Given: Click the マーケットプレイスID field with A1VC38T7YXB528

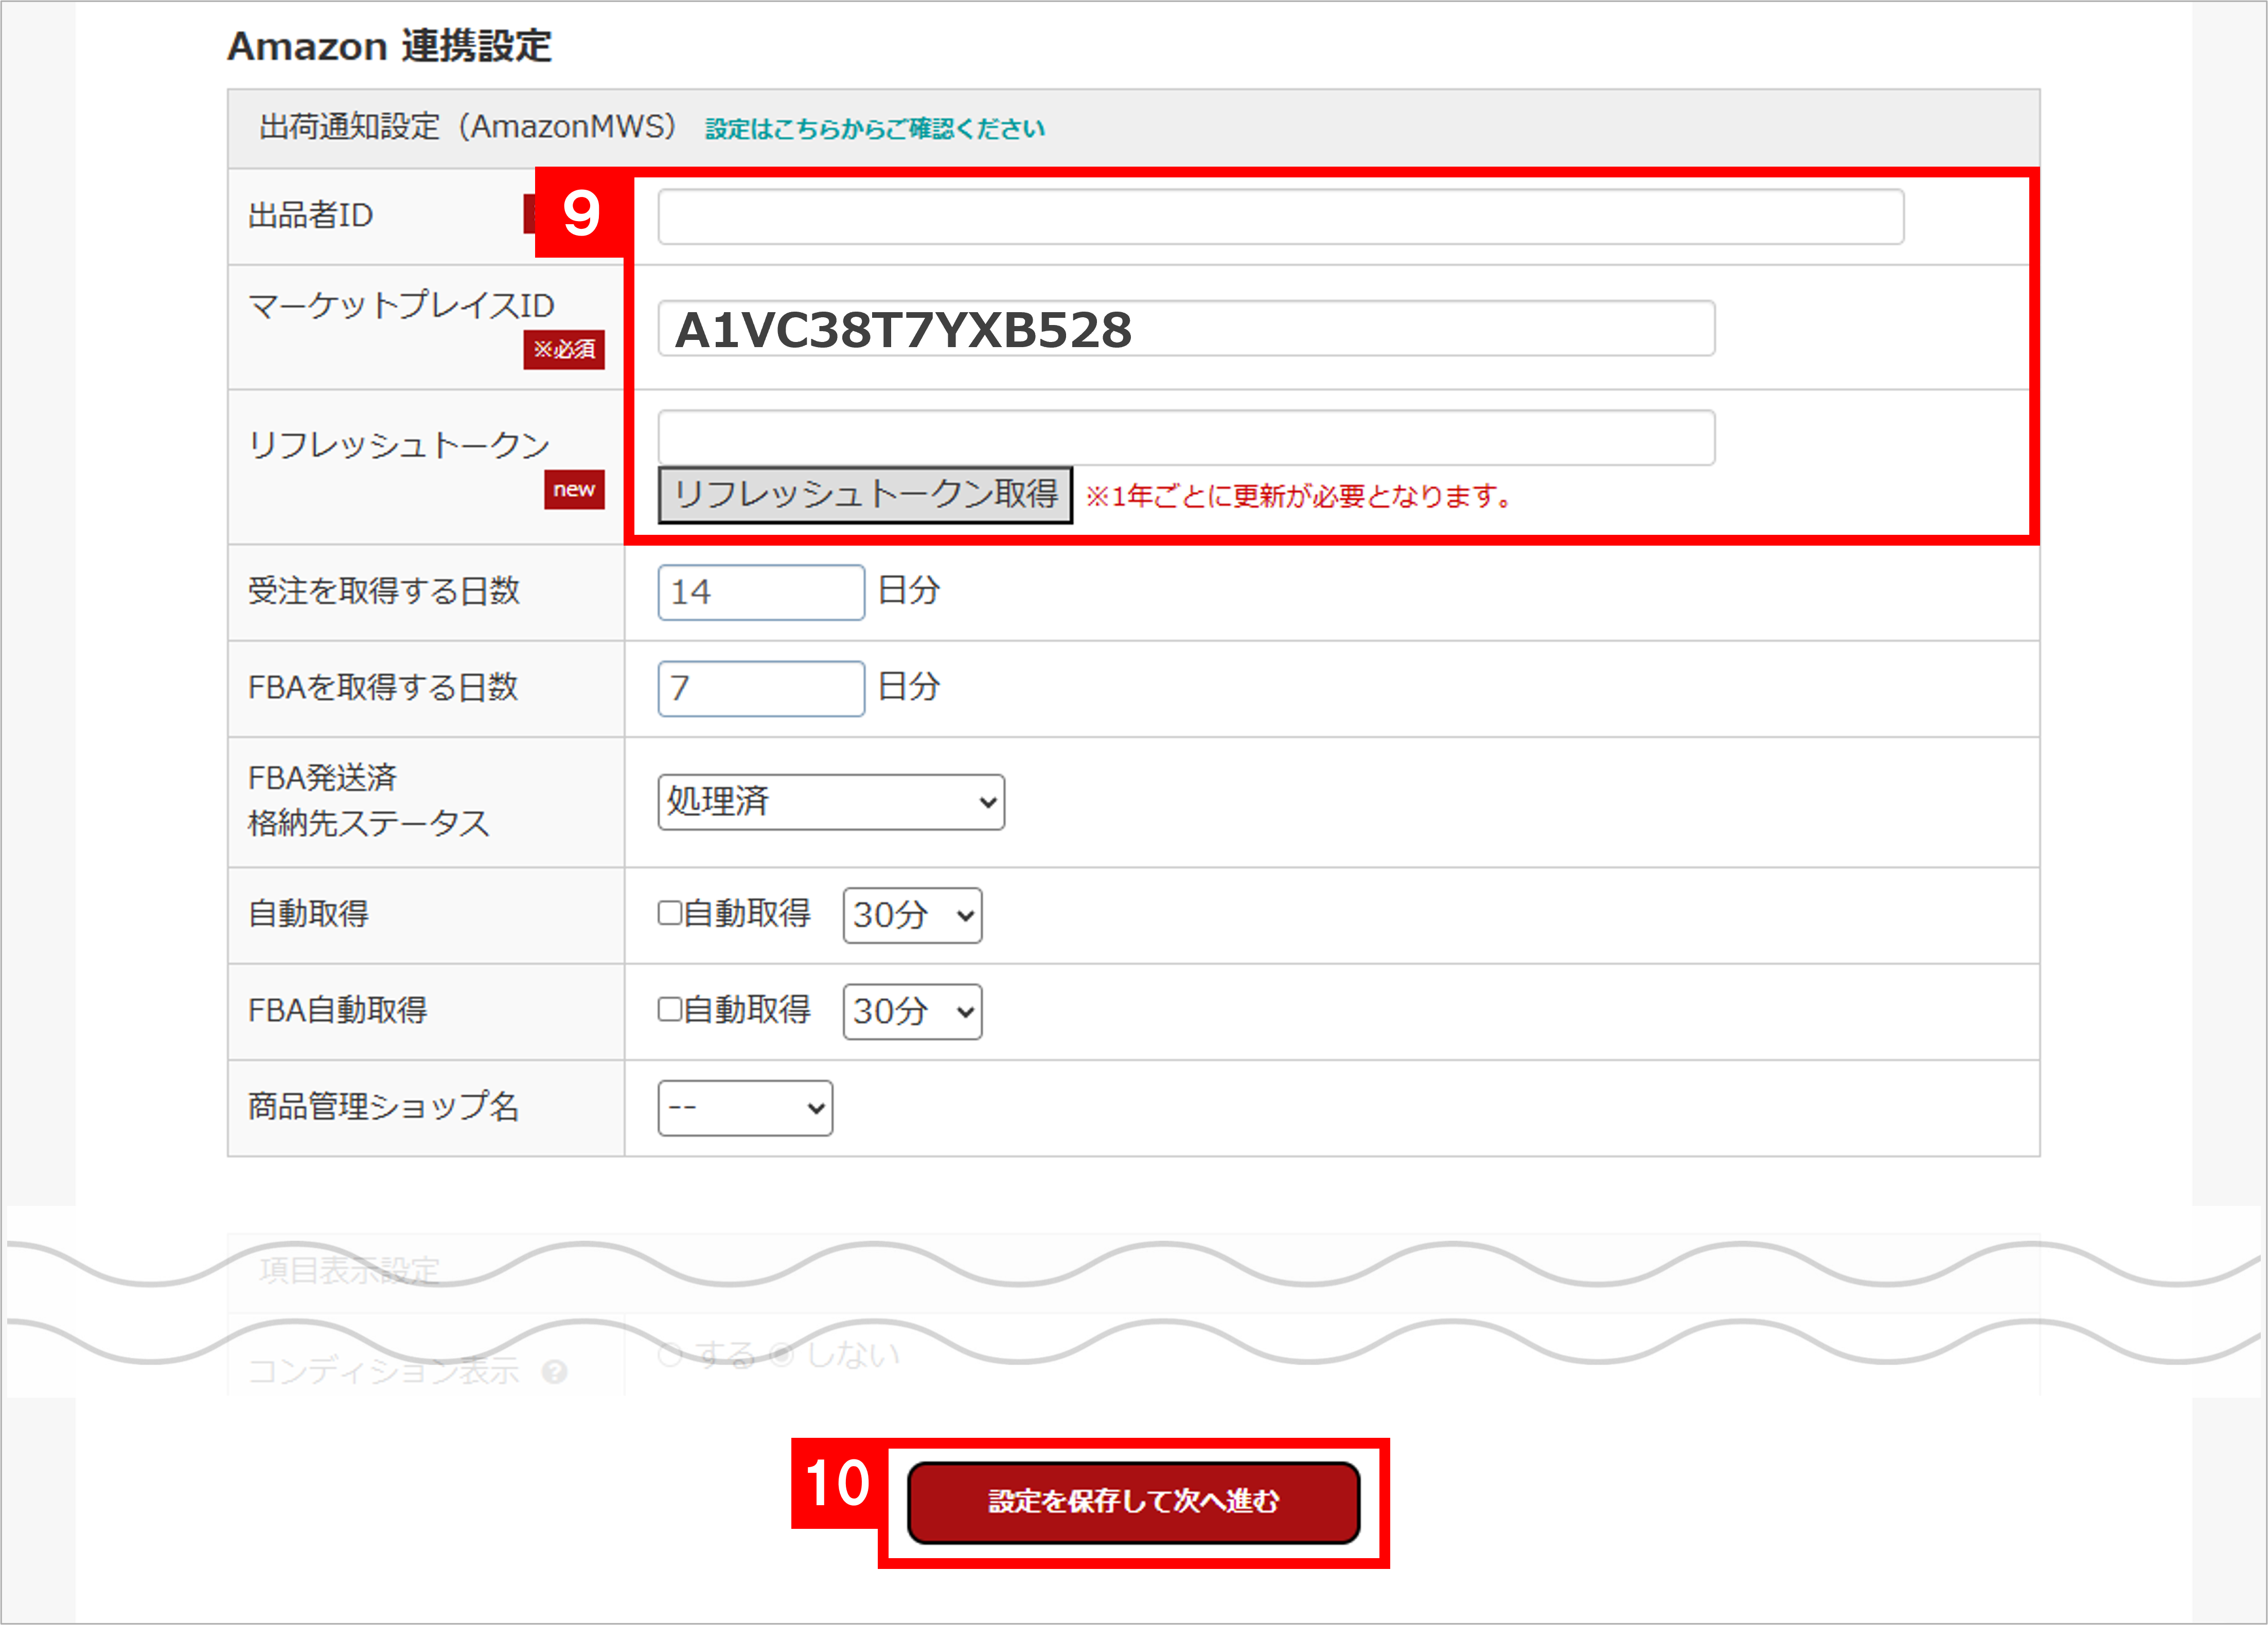Looking at the screenshot, I should coord(1186,329).
